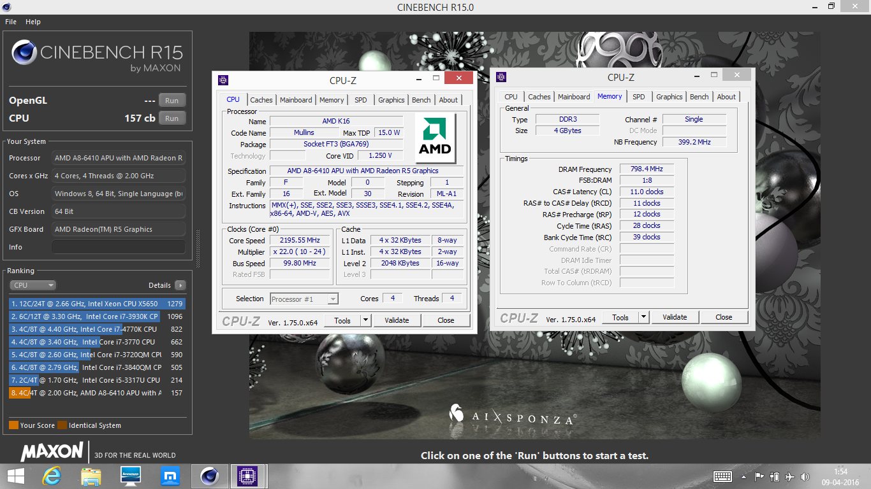Click the Core Speed 2195.55 MHz value
The width and height of the screenshot is (871, 489).
click(x=299, y=241)
